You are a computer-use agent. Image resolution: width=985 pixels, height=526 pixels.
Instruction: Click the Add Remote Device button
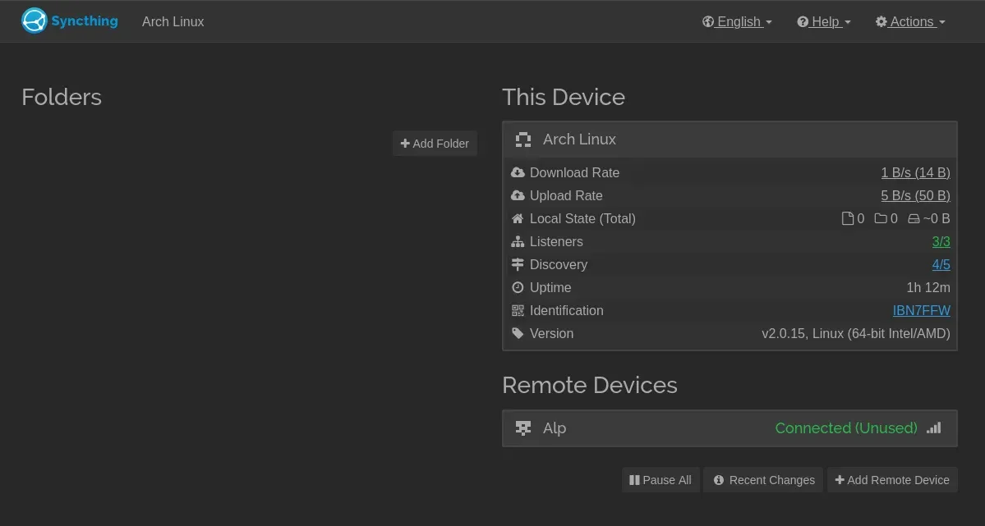[892, 479]
